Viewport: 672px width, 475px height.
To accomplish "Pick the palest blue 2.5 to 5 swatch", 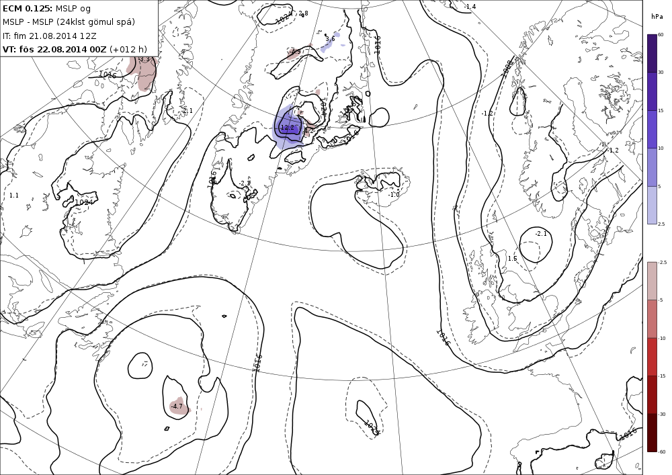I will pos(652,205).
